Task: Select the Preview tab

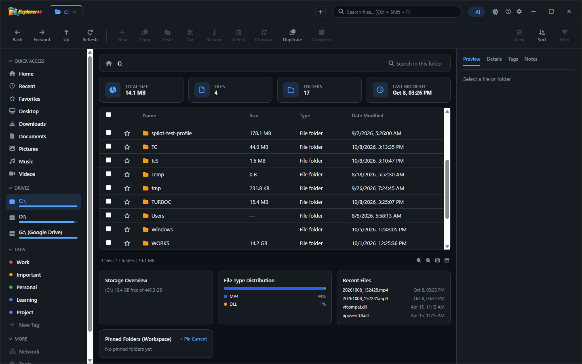Action: tap(472, 59)
